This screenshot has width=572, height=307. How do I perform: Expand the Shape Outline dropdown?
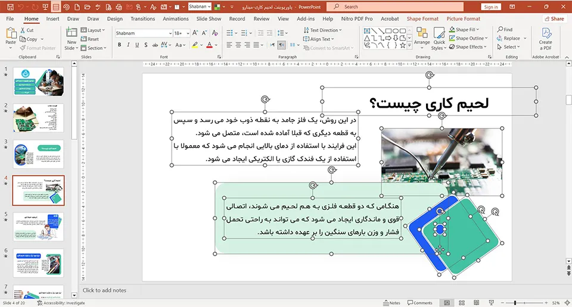click(x=468, y=38)
